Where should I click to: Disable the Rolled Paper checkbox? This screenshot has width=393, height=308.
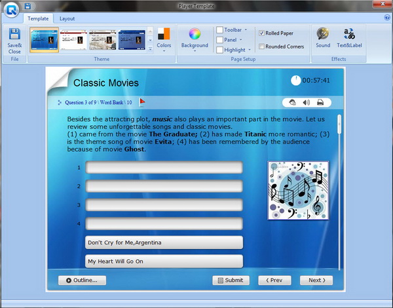262,33
